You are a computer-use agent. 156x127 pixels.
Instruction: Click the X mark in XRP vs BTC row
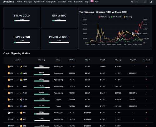point(146,119)
